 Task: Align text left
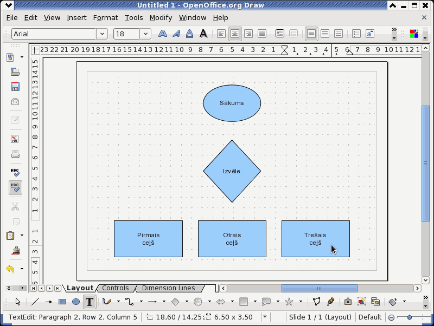click(x=221, y=34)
